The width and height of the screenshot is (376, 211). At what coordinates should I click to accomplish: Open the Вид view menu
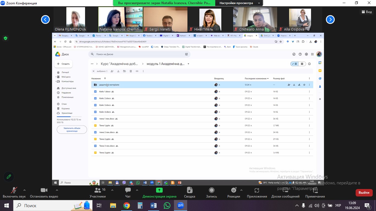tap(366, 12)
